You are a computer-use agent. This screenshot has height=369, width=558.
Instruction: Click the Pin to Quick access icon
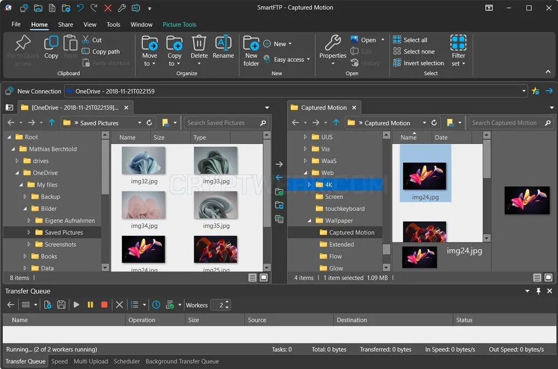(23, 43)
